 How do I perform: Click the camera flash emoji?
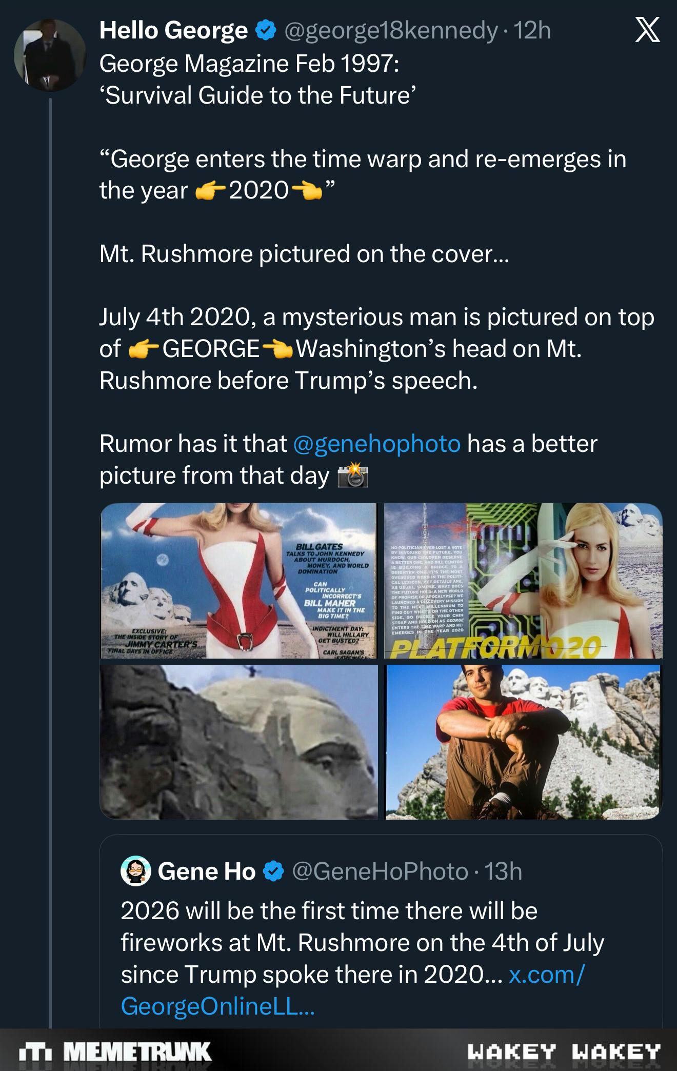(353, 475)
